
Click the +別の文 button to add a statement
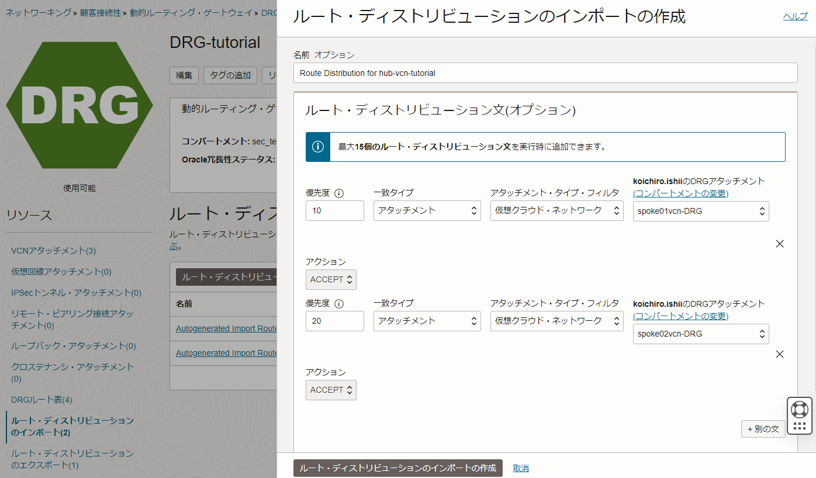click(763, 428)
